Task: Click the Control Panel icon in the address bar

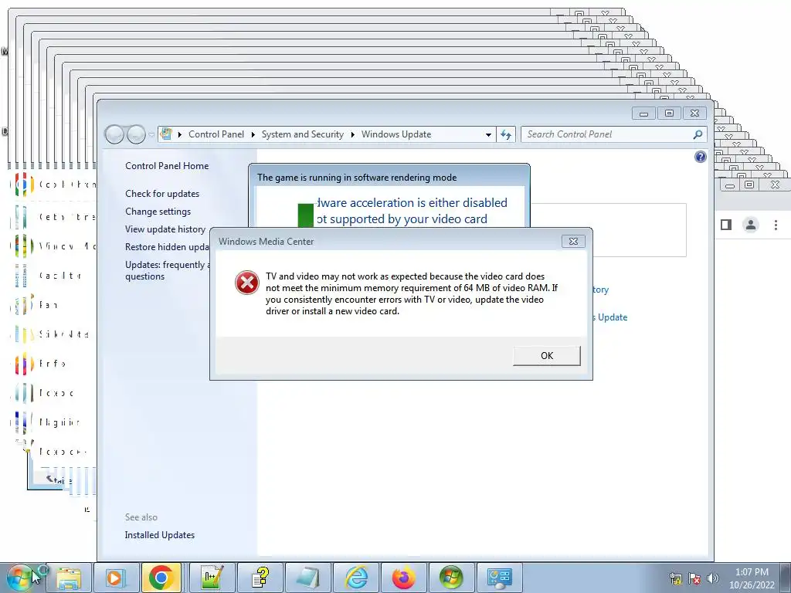Action: pyautogui.click(x=166, y=134)
